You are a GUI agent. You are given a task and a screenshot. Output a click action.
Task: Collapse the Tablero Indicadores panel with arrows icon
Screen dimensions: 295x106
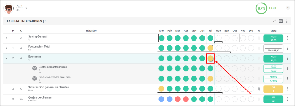274,21
